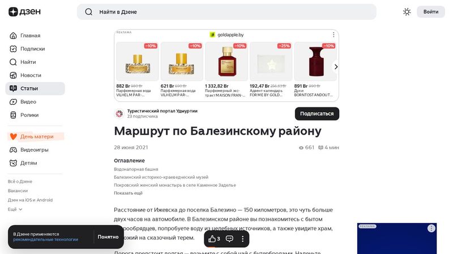Open Главная in the sidebar

(30, 36)
